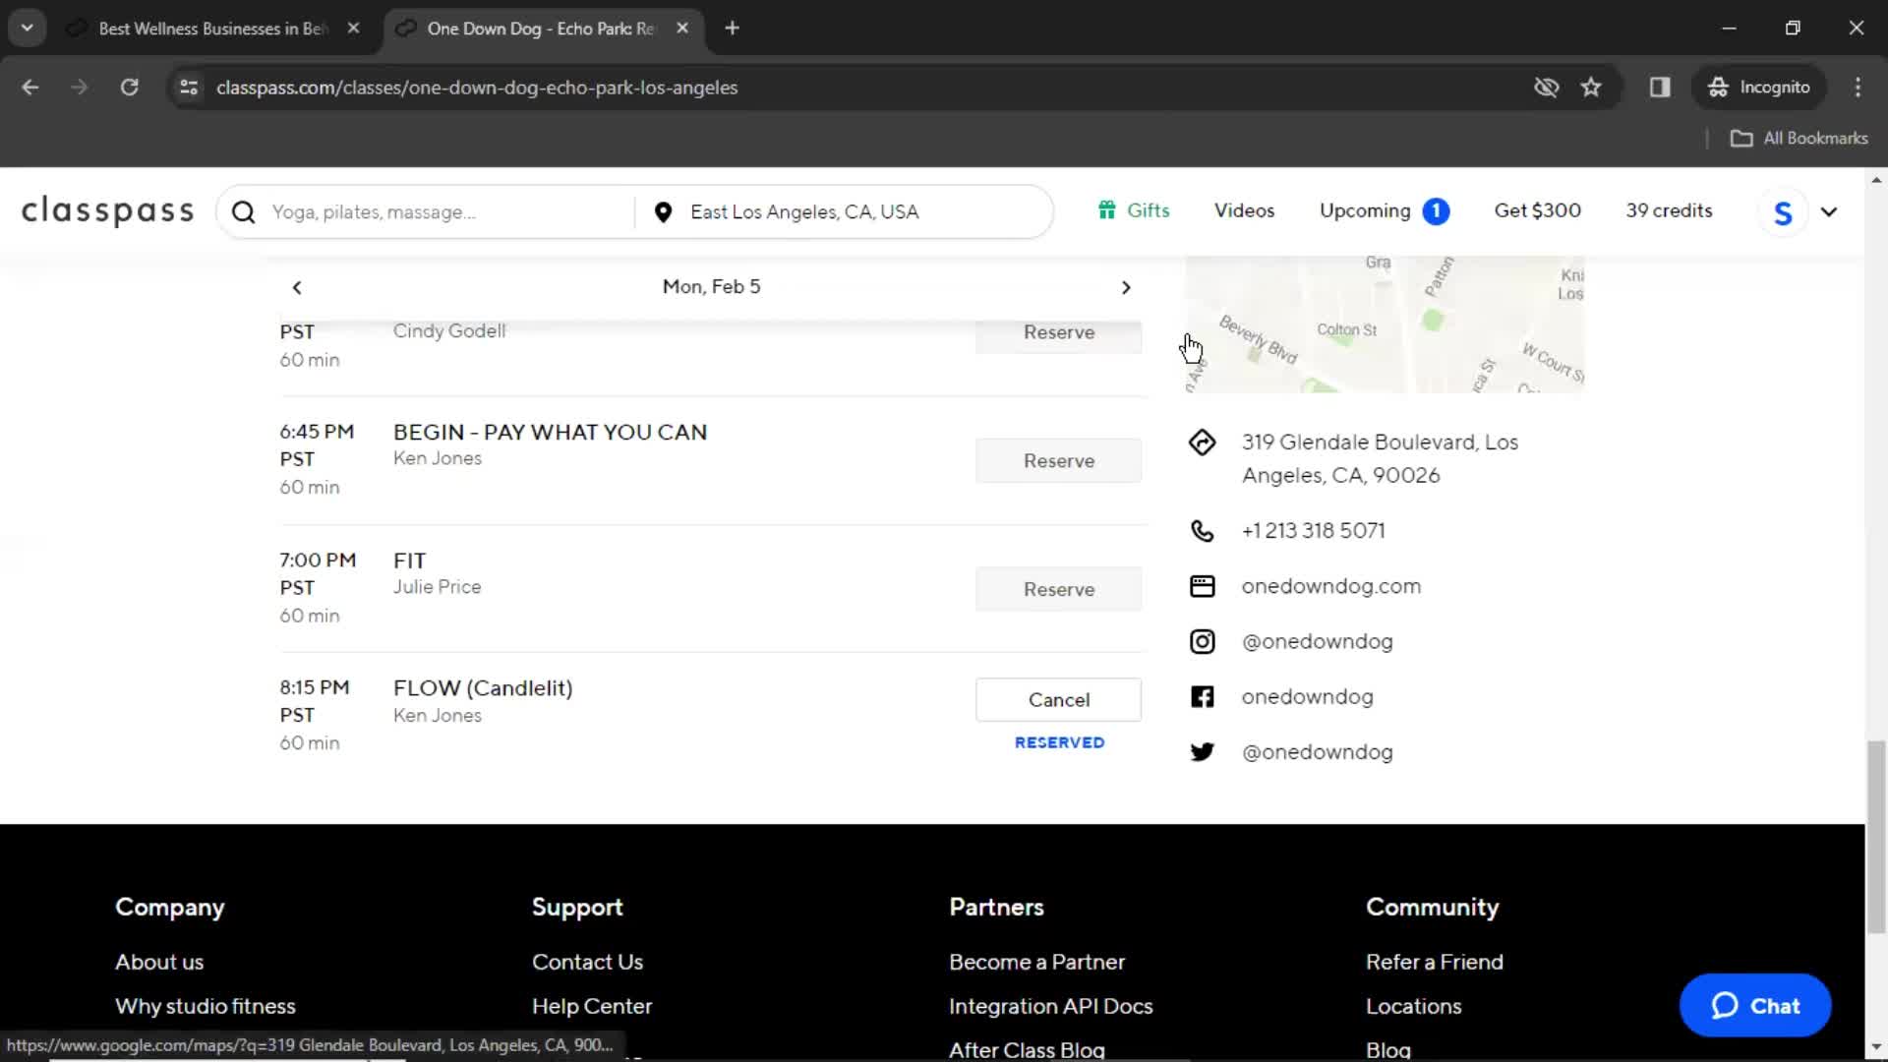Image resolution: width=1888 pixels, height=1062 pixels.
Task: Open Gifts in the top navigation
Action: pyautogui.click(x=1134, y=210)
